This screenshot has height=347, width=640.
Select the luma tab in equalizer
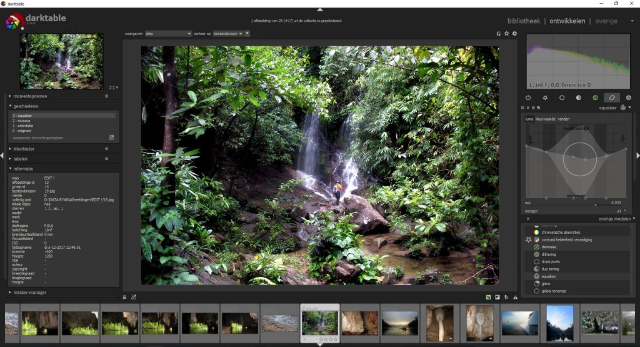click(529, 119)
